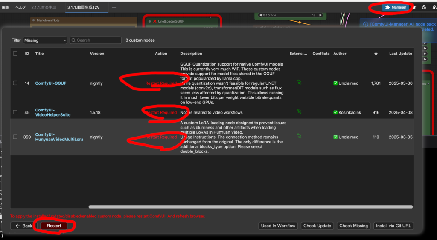Click the green check beside Unclaimed in the HunyuanVideoMultiLora row
The width and height of the screenshot is (437, 240).
coord(335,137)
